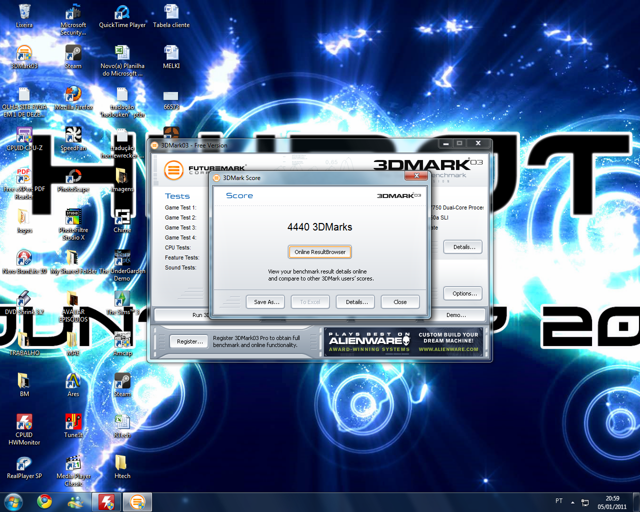Open Media Player Classic shortcut
The width and height of the screenshot is (640, 512).
click(73, 470)
